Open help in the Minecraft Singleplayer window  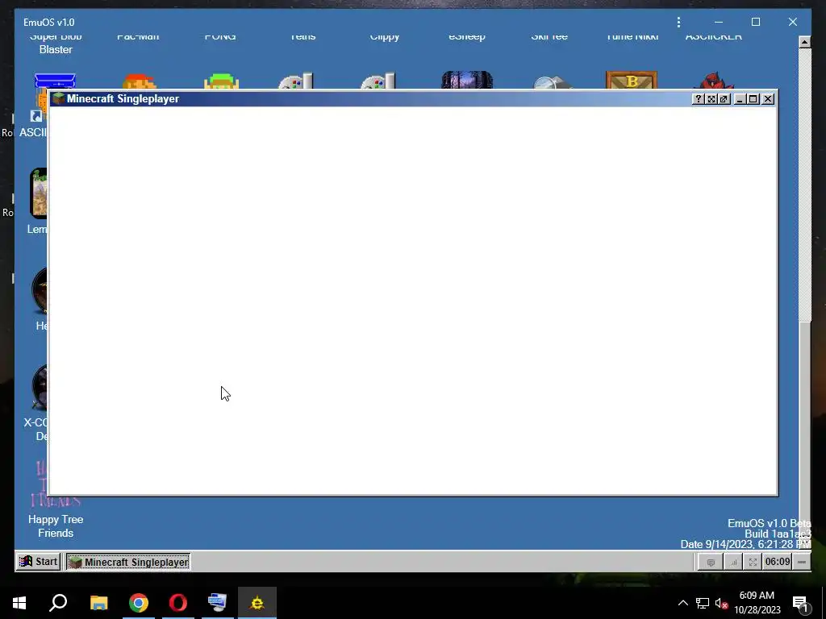point(698,99)
